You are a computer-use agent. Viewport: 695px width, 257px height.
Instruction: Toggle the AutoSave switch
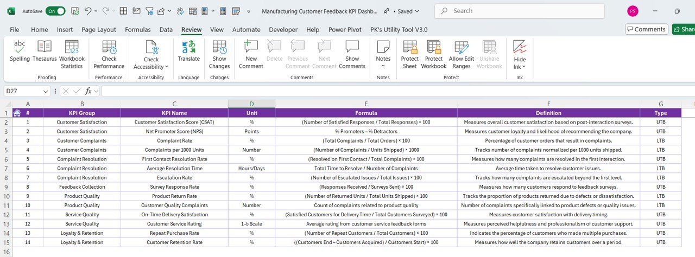click(55, 11)
